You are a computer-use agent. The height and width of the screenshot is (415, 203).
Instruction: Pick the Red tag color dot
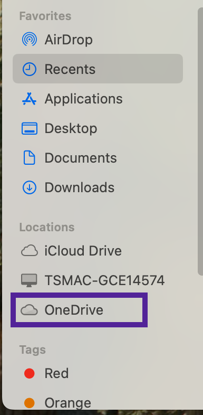click(30, 373)
